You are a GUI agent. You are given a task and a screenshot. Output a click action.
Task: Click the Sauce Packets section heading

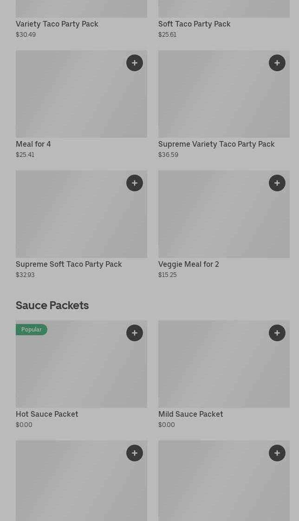[x=52, y=305]
